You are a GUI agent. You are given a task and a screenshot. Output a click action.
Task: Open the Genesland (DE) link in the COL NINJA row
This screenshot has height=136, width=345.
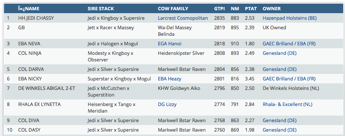(x=280, y=53)
